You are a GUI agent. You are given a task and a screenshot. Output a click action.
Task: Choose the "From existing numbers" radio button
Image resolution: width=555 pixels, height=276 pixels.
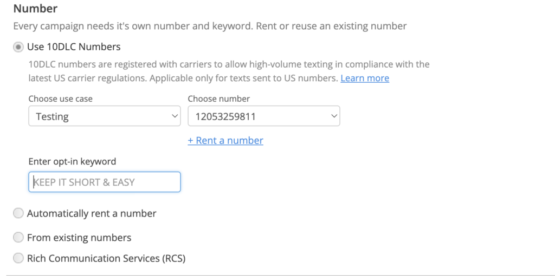[x=18, y=238]
